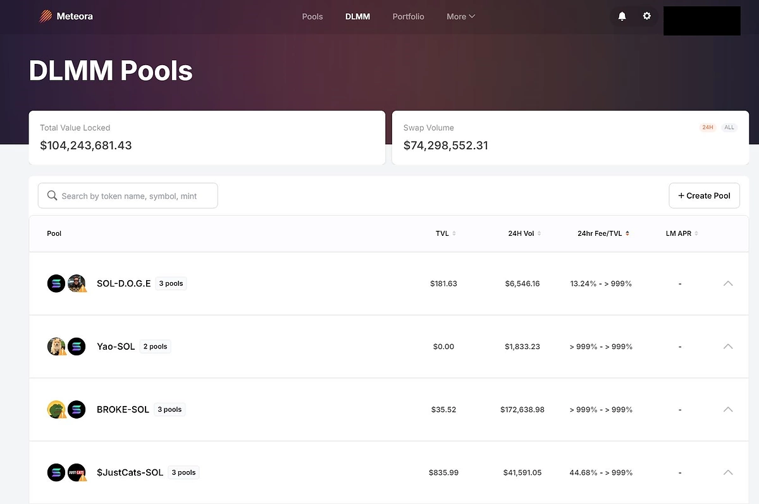Screen dimensions: 759x504
Task: Click the DLMM Pools page heading
Action: click(x=111, y=70)
